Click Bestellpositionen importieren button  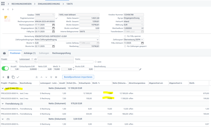pyautogui.click(x=78, y=77)
